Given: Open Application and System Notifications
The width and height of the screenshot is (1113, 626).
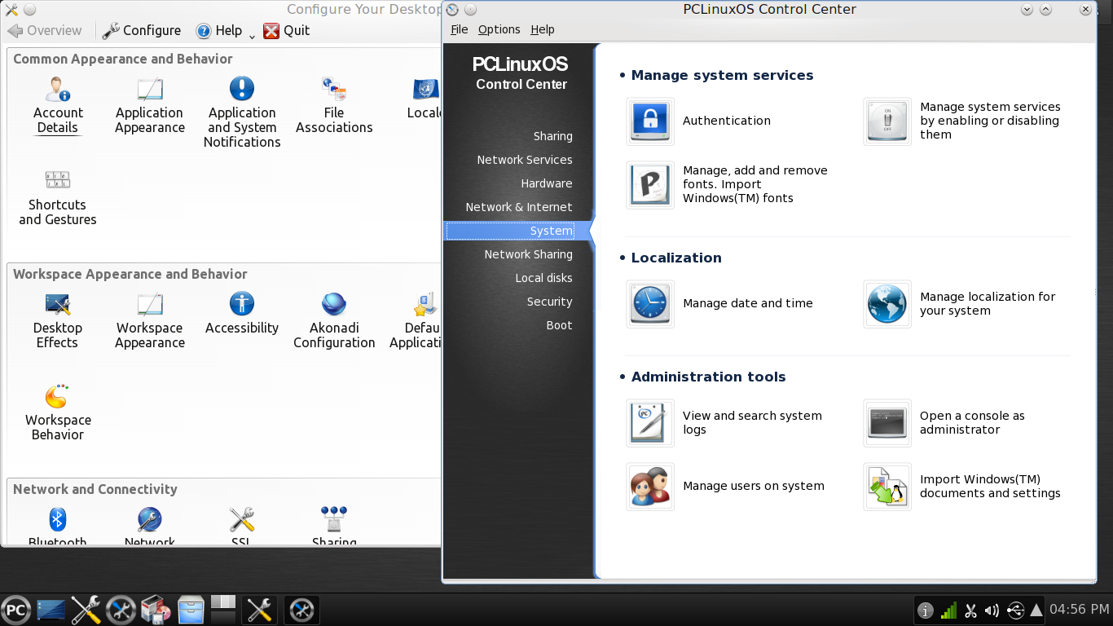Looking at the screenshot, I should tap(242, 112).
